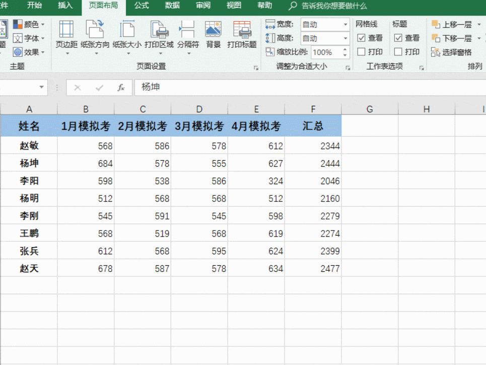The image size is (486, 365).
Task: Toggle the 标题 打印 checkbox
Action: click(398, 52)
